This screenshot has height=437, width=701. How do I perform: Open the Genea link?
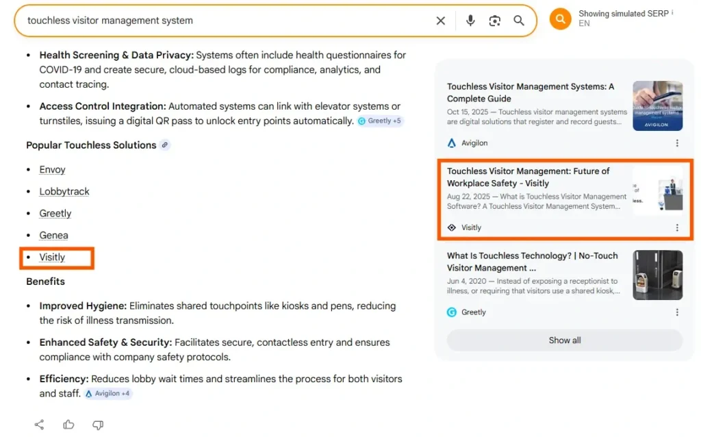(x=53, y=235)
